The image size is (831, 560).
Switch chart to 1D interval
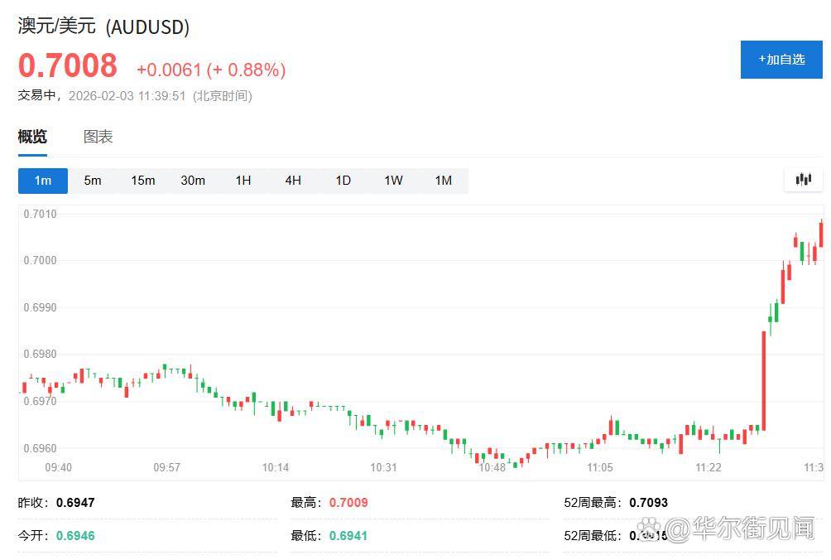[343, 181]
